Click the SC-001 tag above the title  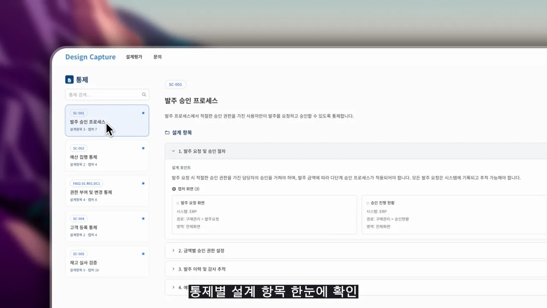(176, 85)
